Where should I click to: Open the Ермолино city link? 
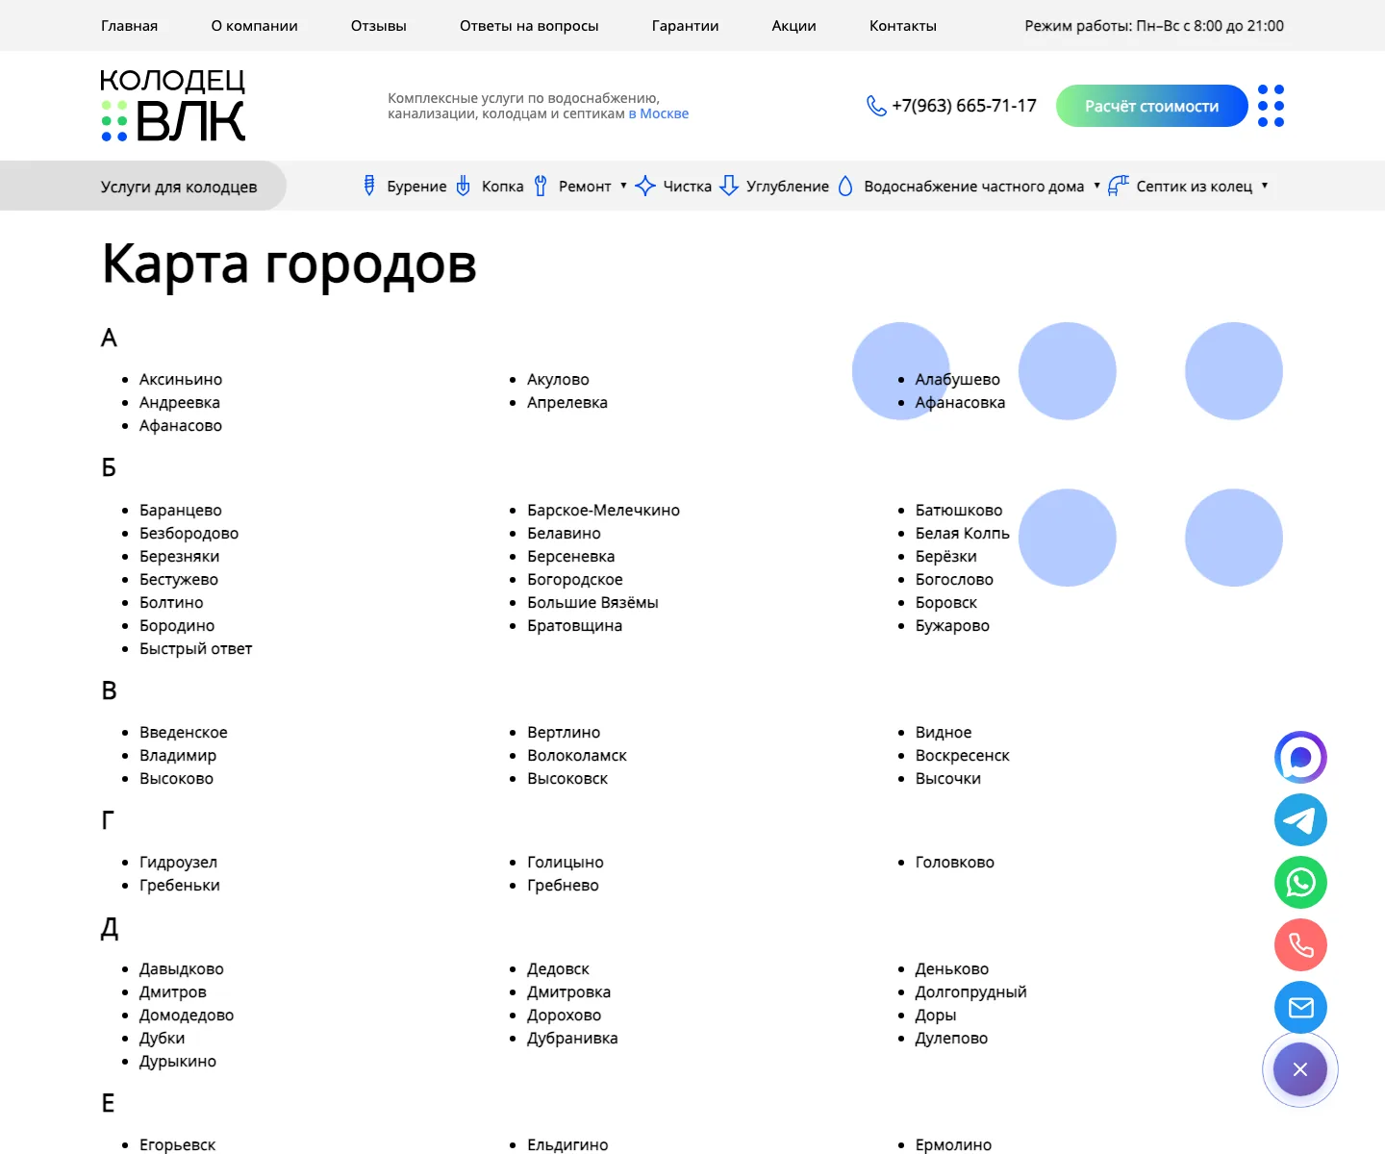coord(953,1145)
